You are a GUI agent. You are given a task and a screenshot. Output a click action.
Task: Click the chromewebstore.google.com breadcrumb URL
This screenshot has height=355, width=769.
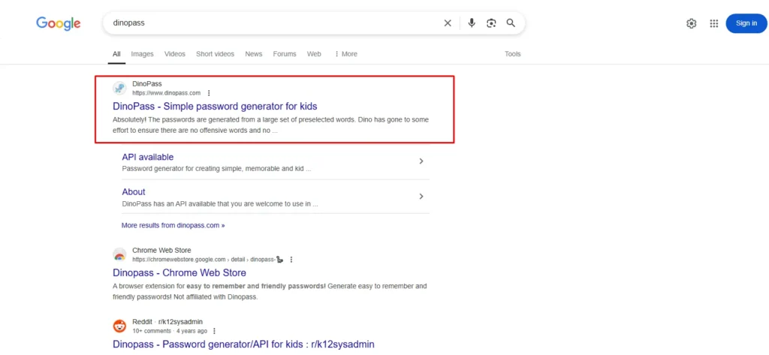[x=207, y=260]
